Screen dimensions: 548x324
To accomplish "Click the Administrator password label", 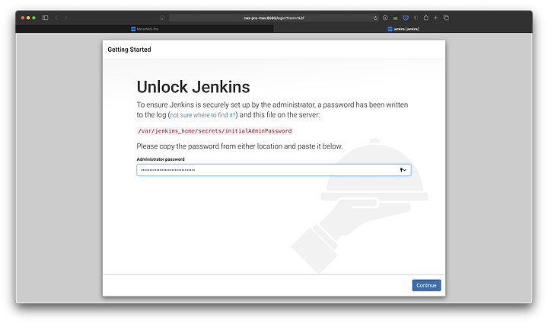I will (x=161, y=159).
